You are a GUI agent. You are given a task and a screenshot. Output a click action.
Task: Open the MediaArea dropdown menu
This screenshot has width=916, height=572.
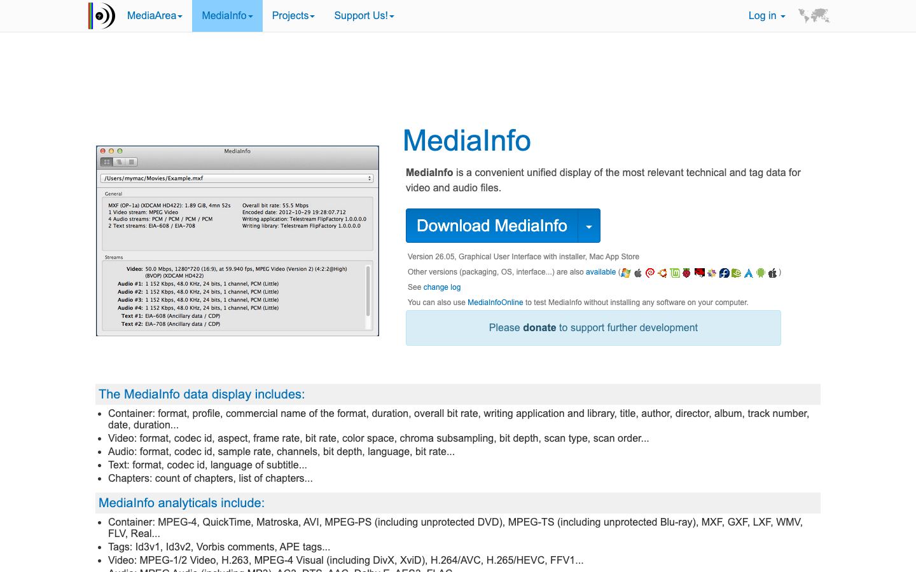click(155, 16)
